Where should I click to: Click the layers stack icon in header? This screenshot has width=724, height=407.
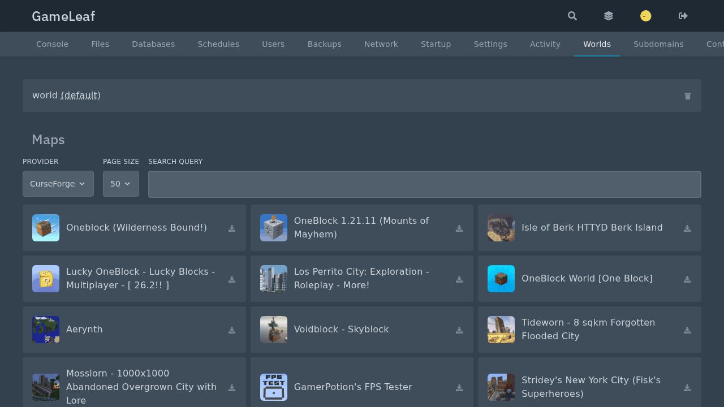pyautogui.click(x=609, y=16)
